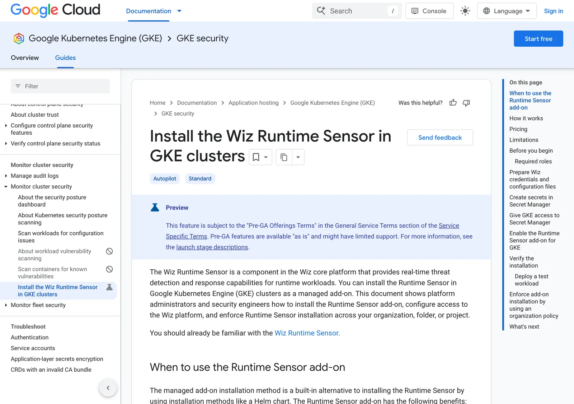This screenshot has height=404, width=574.
Task: Open the launch stage descriptions link
Action: tap(212, 247)
